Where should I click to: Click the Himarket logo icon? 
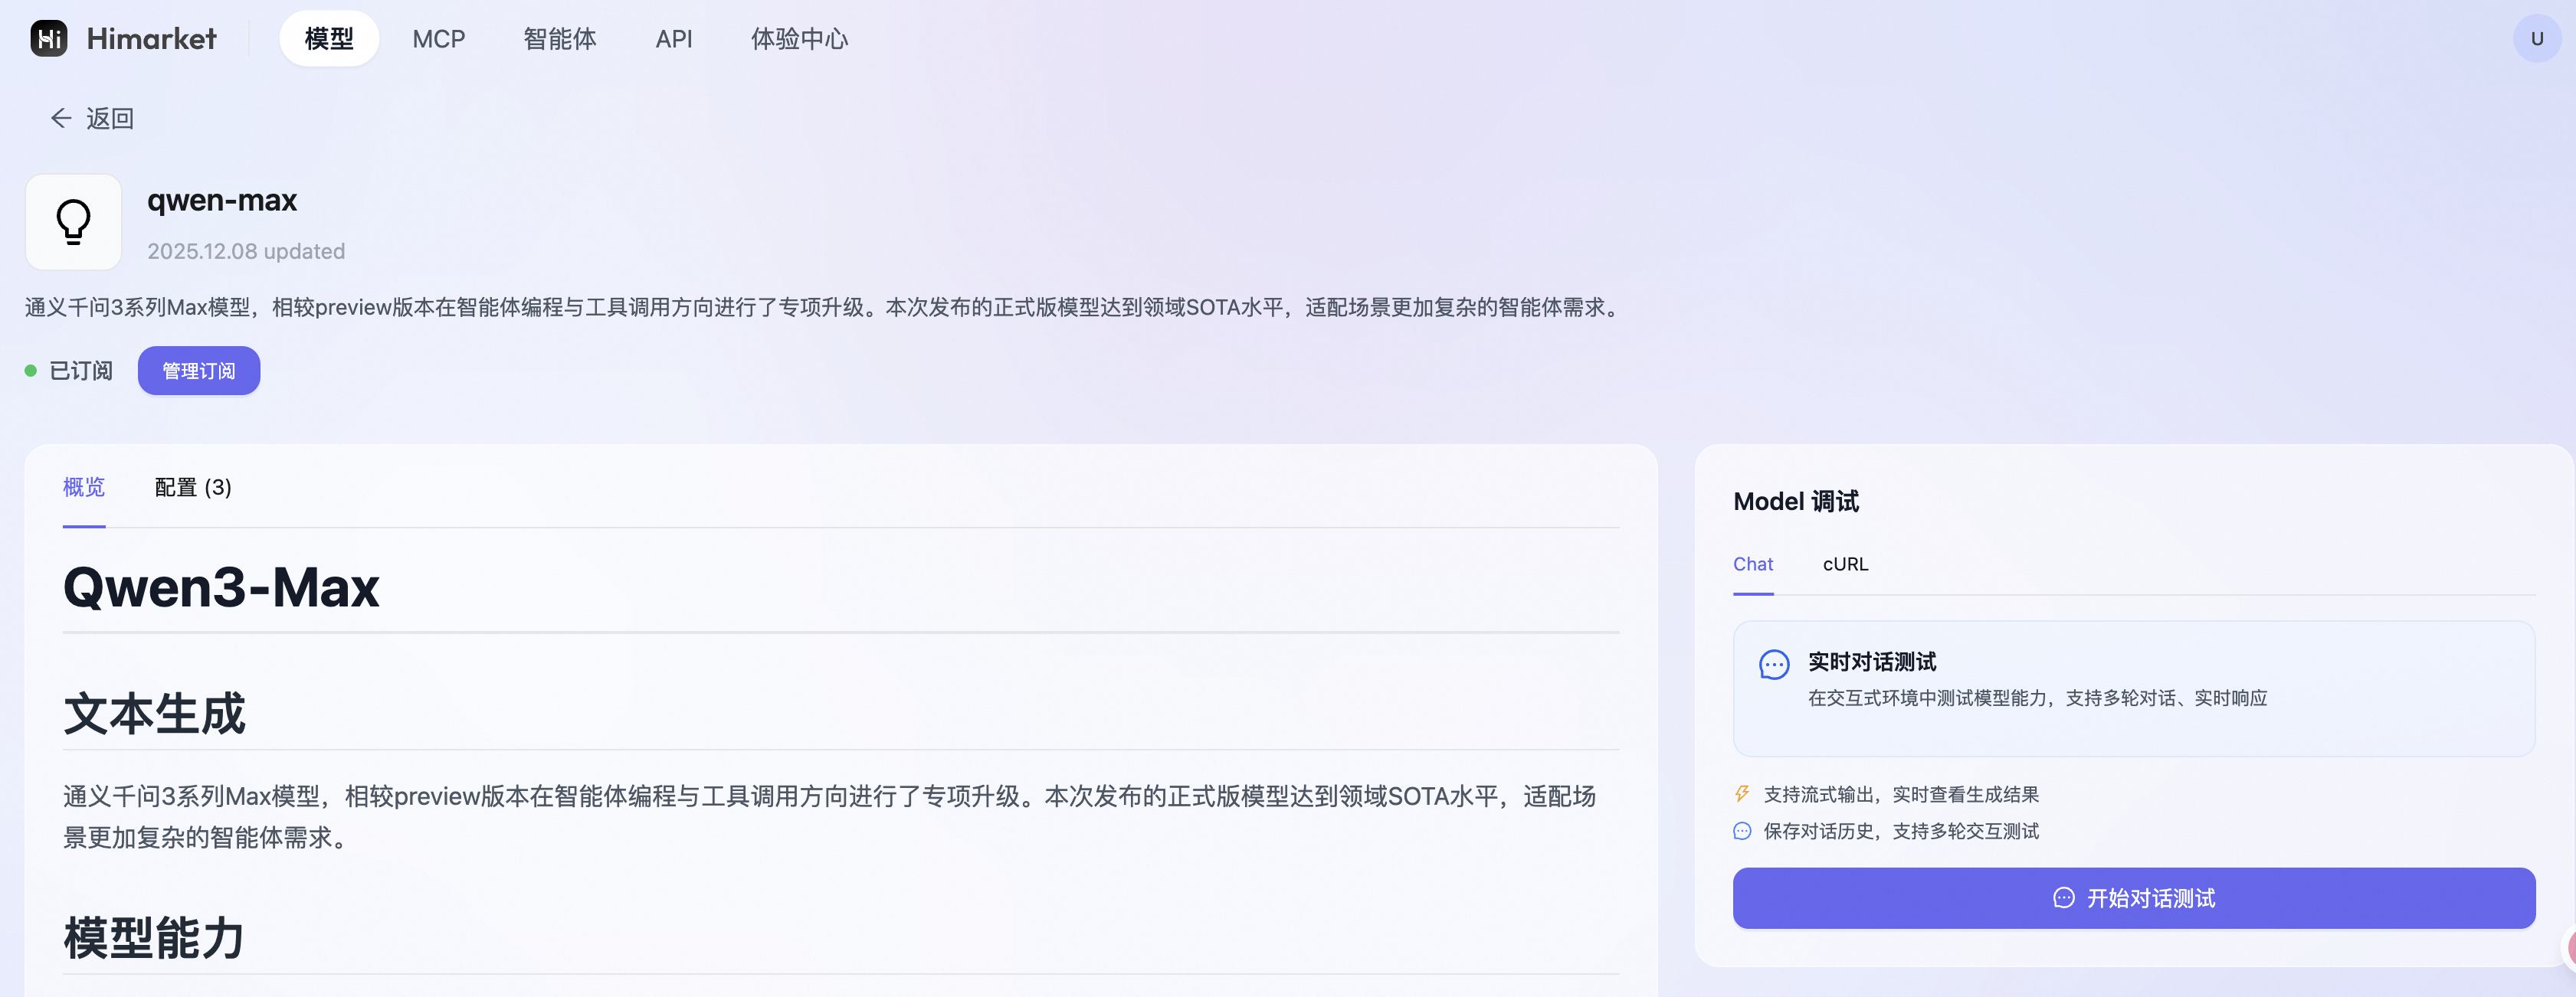48,39
